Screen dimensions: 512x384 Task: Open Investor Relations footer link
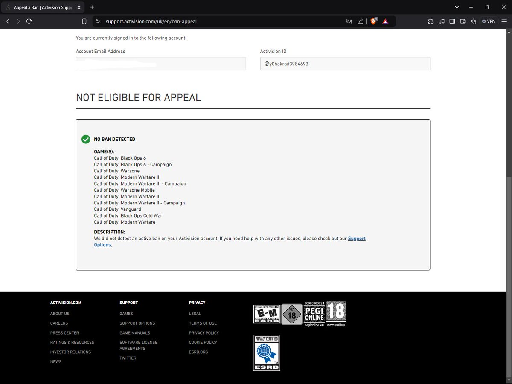coord(70,352)
